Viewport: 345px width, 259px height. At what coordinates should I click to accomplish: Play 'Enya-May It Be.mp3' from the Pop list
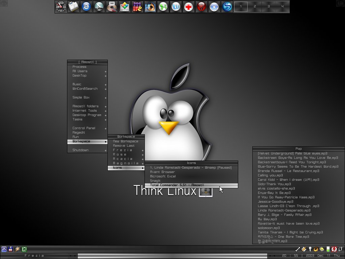coord(299,193)
